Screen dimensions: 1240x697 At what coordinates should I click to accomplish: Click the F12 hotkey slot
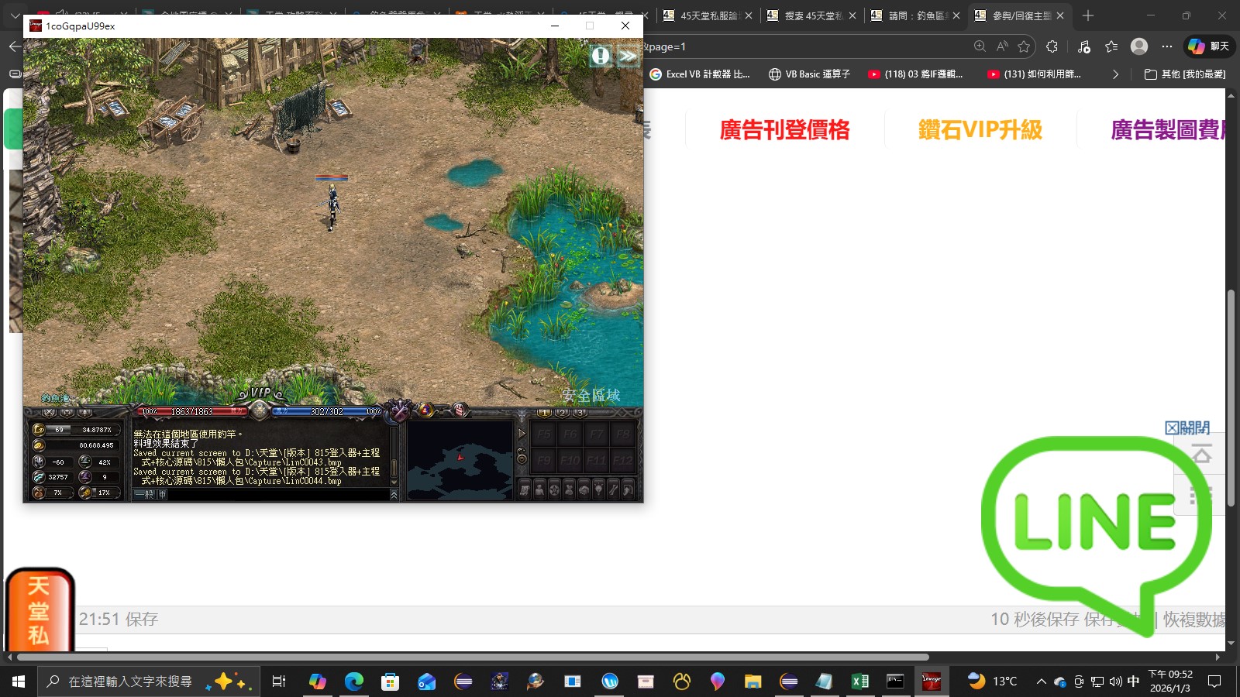point(622,460)
